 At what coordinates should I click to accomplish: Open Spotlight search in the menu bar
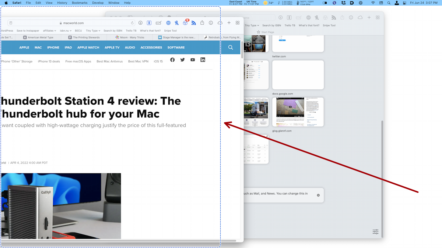coord(389,3)
